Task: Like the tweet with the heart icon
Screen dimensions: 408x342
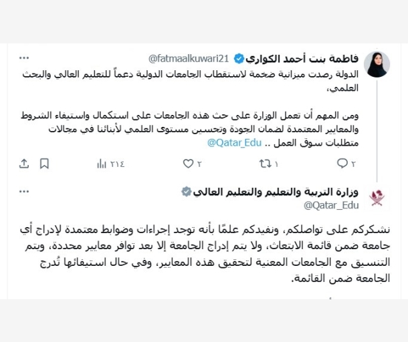Action: point(188,164)
